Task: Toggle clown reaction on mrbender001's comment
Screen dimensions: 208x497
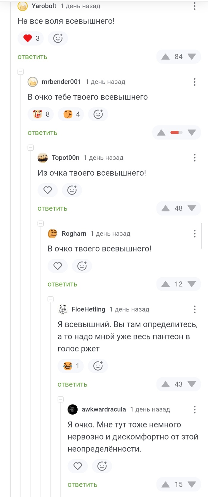Action: point(41,114)
